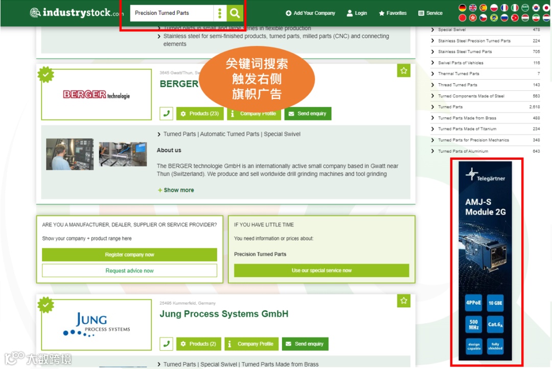Open the Jung Process Systems logo image
Screen dimensions: 552x369
97,325
